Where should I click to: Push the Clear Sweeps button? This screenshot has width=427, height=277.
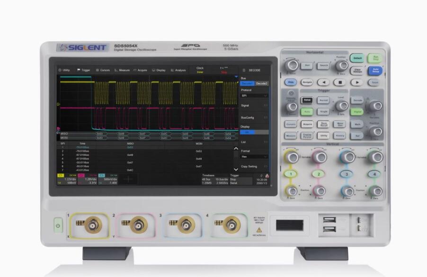tap(357, 71)
